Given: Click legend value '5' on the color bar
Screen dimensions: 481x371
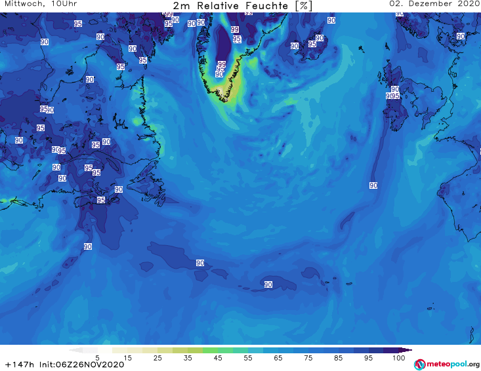Looking at the screenshot, I should 97,358.
